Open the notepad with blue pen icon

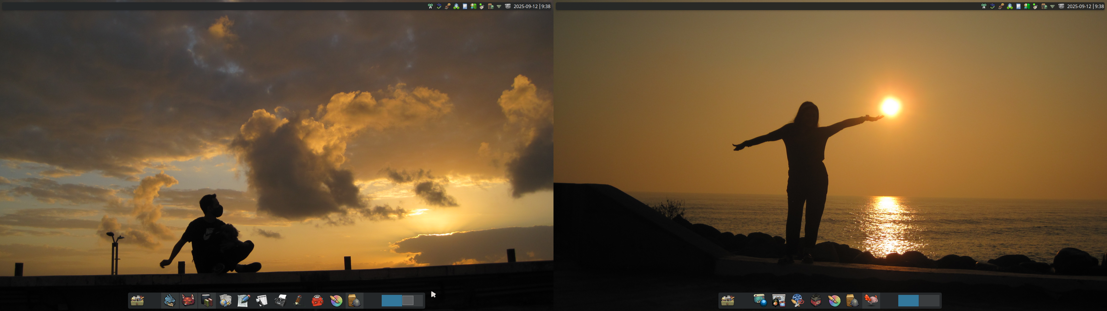point(244,300)
